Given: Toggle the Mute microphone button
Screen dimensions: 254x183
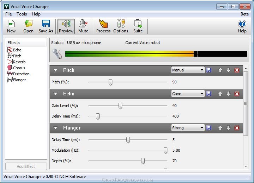Looking at the screenshot, I should 83,26.
